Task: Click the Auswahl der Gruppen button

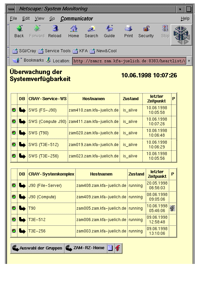Action: (x=38, y=248)
